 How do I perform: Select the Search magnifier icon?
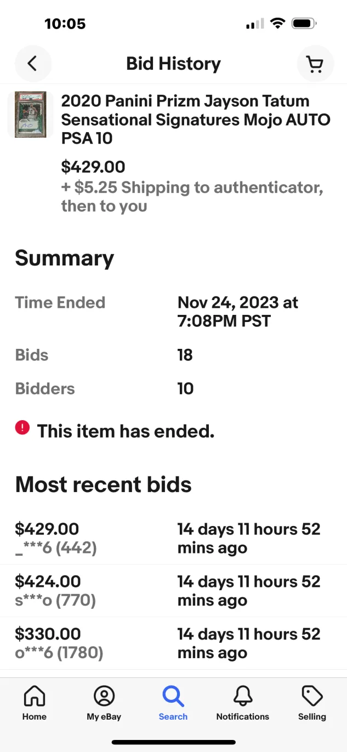[x=173, y=696]
